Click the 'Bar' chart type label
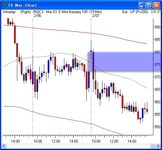The height and width of the screenshot is (150, 162). tap(125, 12)
